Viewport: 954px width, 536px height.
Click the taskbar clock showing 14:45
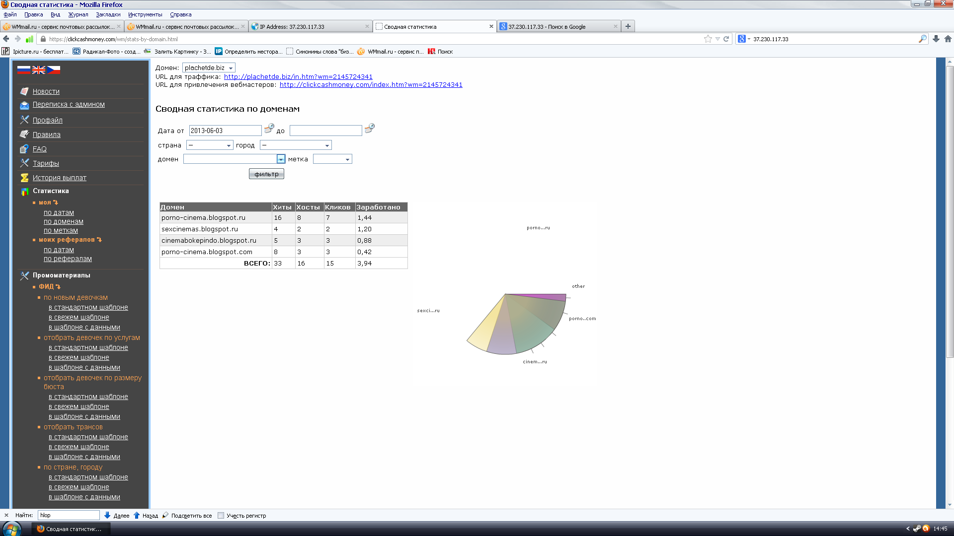[940, 529]
